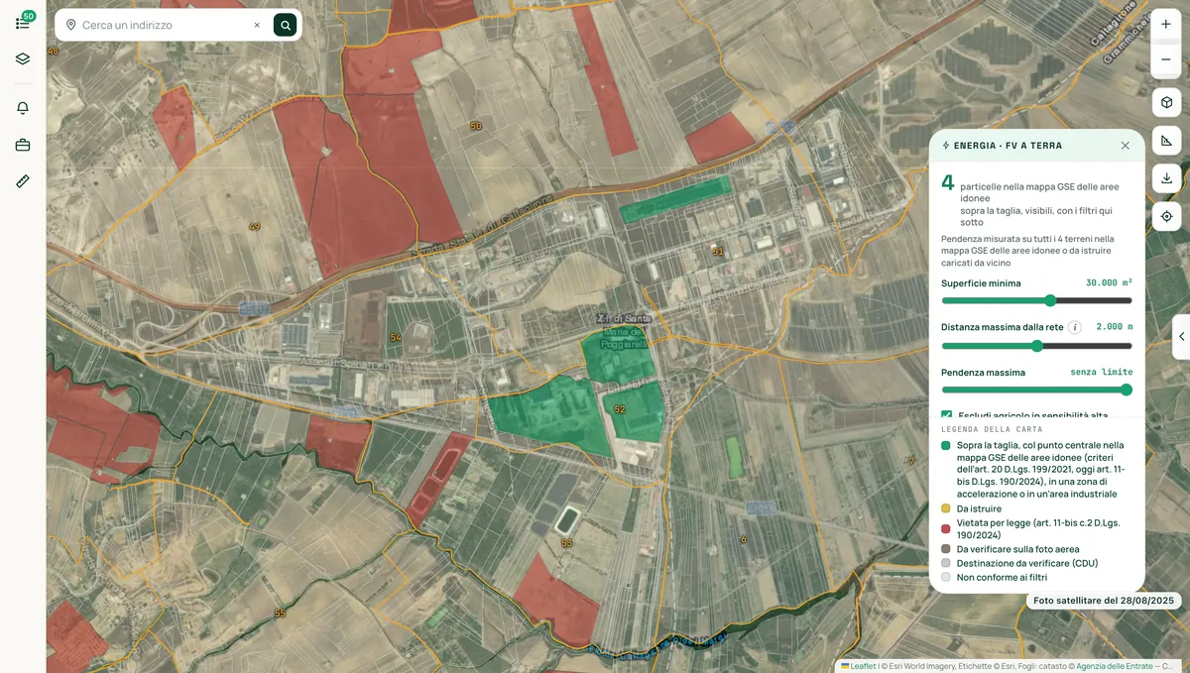Center map on my location crosshair button
Image resolution: width=1190 pixels, height=673 pixels.
pyautogui.click(x=1166, y=216)
